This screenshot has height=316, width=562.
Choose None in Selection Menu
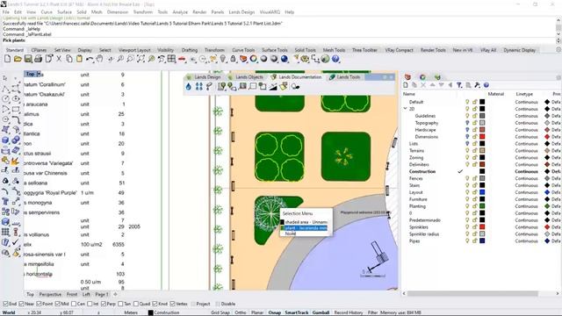291,233
